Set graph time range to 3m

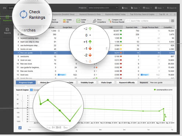pos(124,130)
